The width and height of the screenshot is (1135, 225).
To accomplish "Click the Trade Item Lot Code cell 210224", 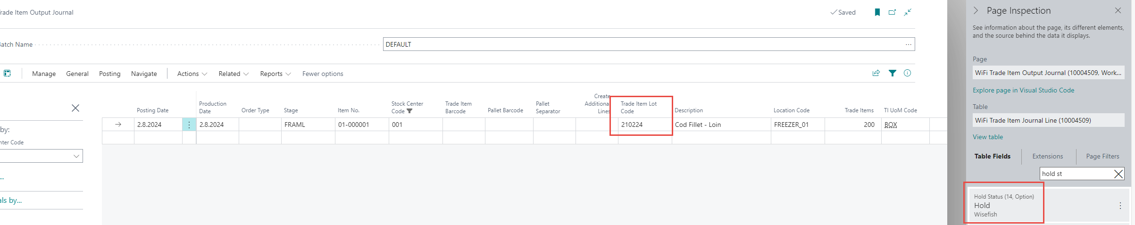I will point(642,125).
